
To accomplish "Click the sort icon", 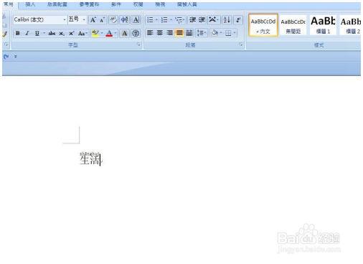I will point(227,19).
